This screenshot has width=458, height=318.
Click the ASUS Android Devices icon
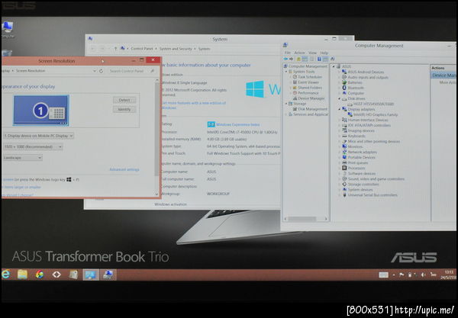[344, 72]
